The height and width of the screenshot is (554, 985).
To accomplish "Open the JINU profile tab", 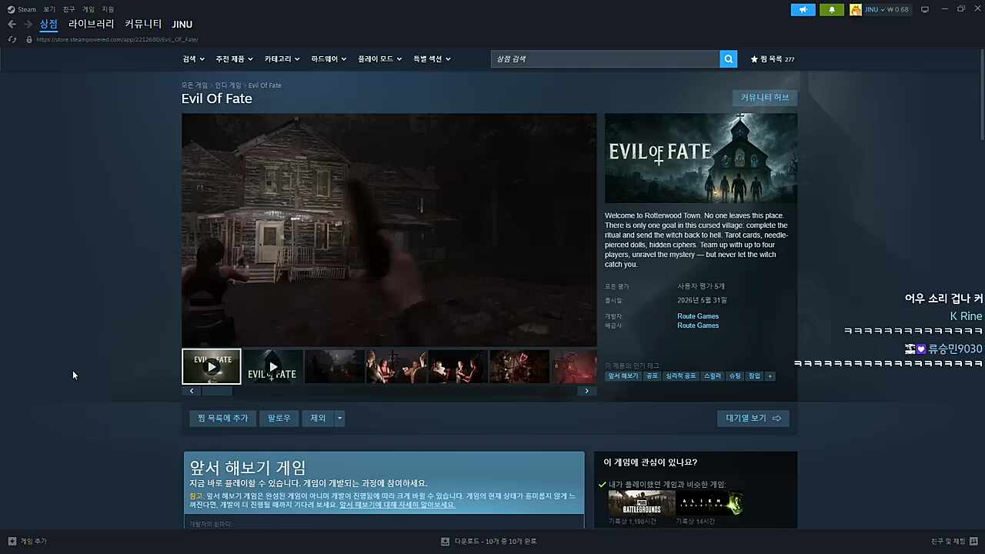I will point(182,25).
